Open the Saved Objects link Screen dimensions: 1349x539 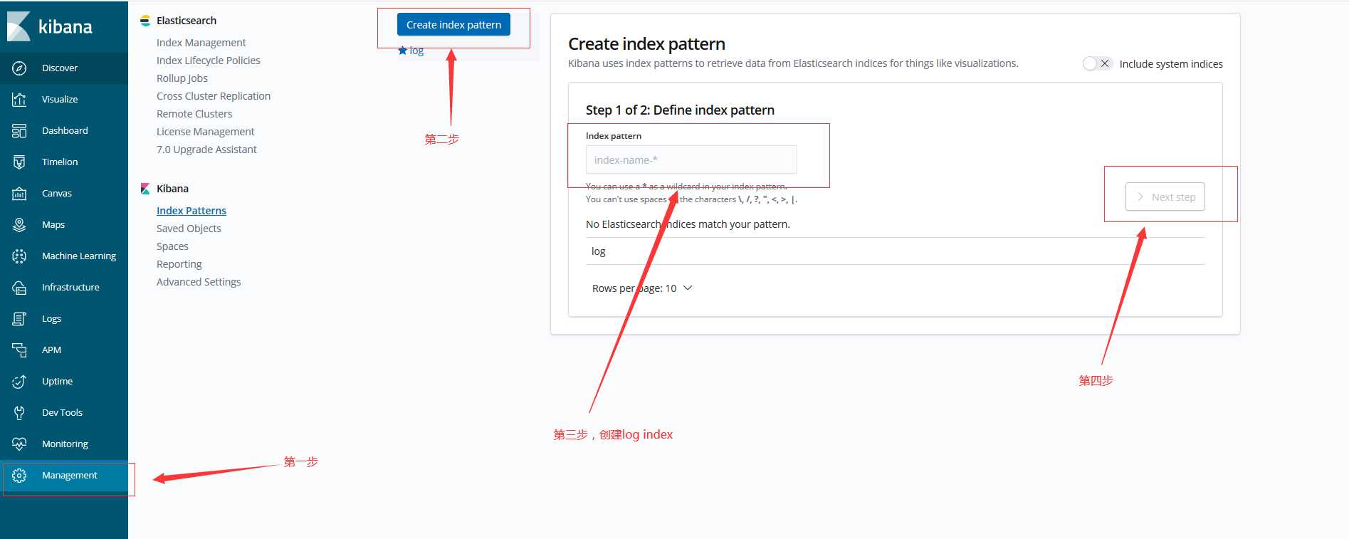pyautogui.click(x=189, y=229)
